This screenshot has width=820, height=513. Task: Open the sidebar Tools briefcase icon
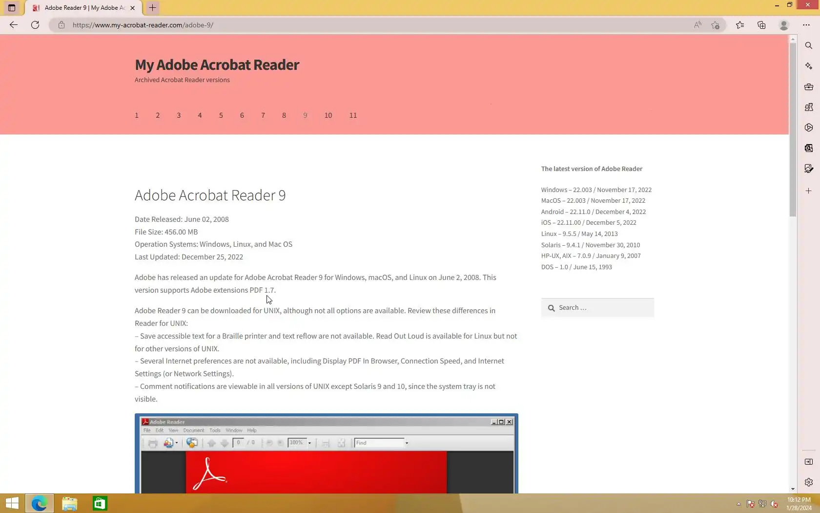pos(809,87)
